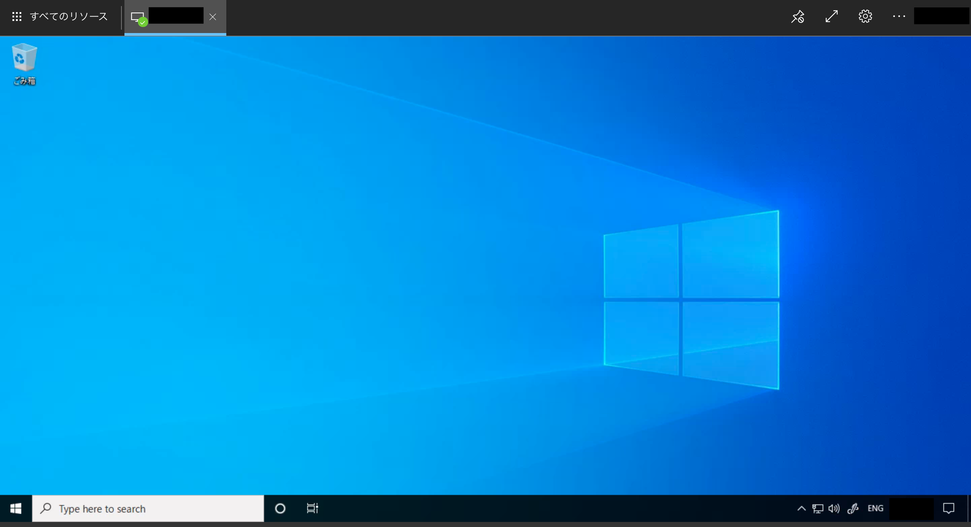Close the remote session tab
This screenshot has height=527, width=971.
point(212,17)
